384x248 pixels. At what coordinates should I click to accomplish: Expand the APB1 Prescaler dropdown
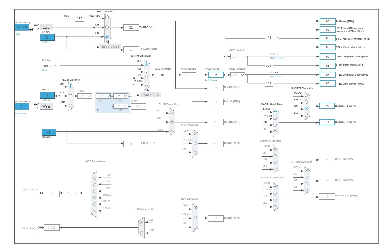click(x=238, y=56)
